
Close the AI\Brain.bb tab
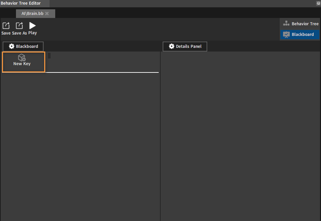(x=47, y=14)
